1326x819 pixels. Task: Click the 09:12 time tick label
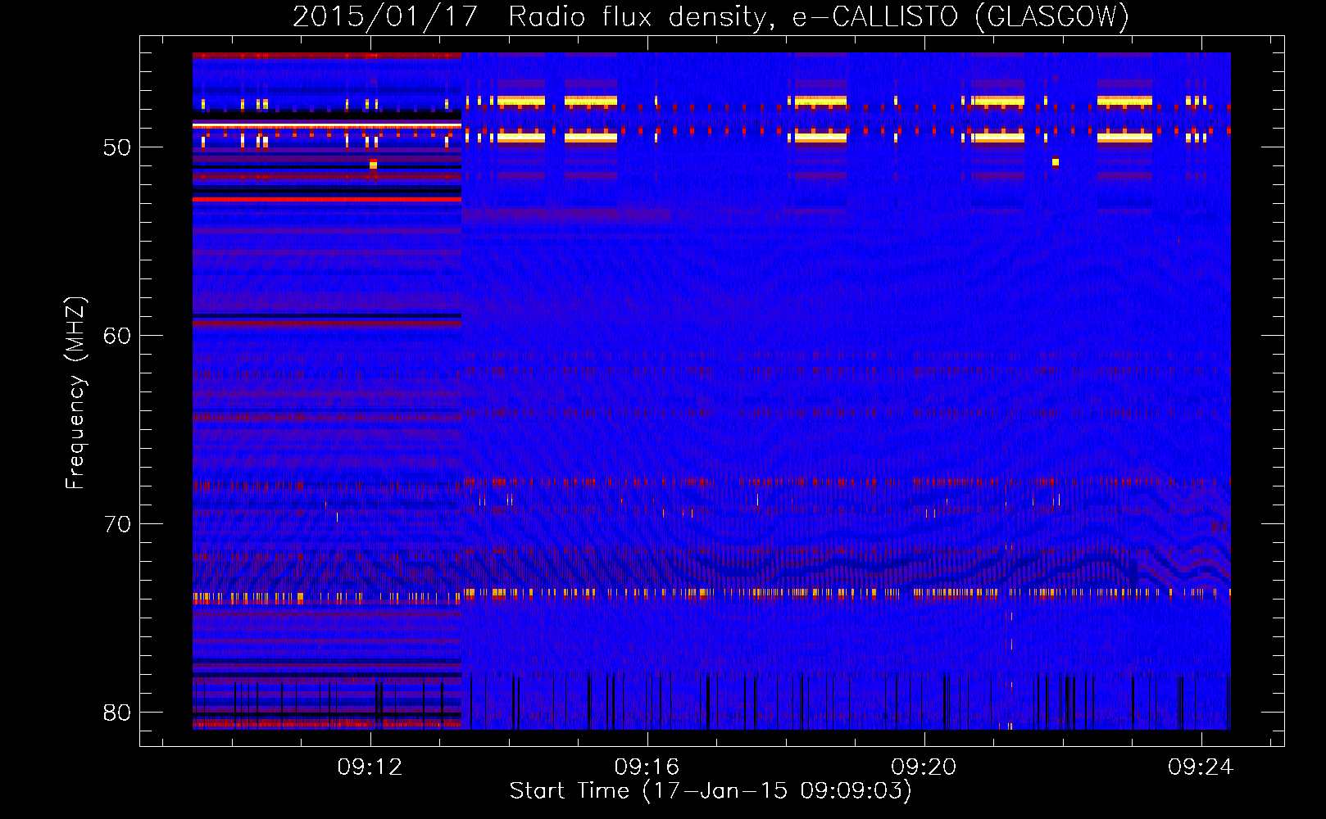370,767
